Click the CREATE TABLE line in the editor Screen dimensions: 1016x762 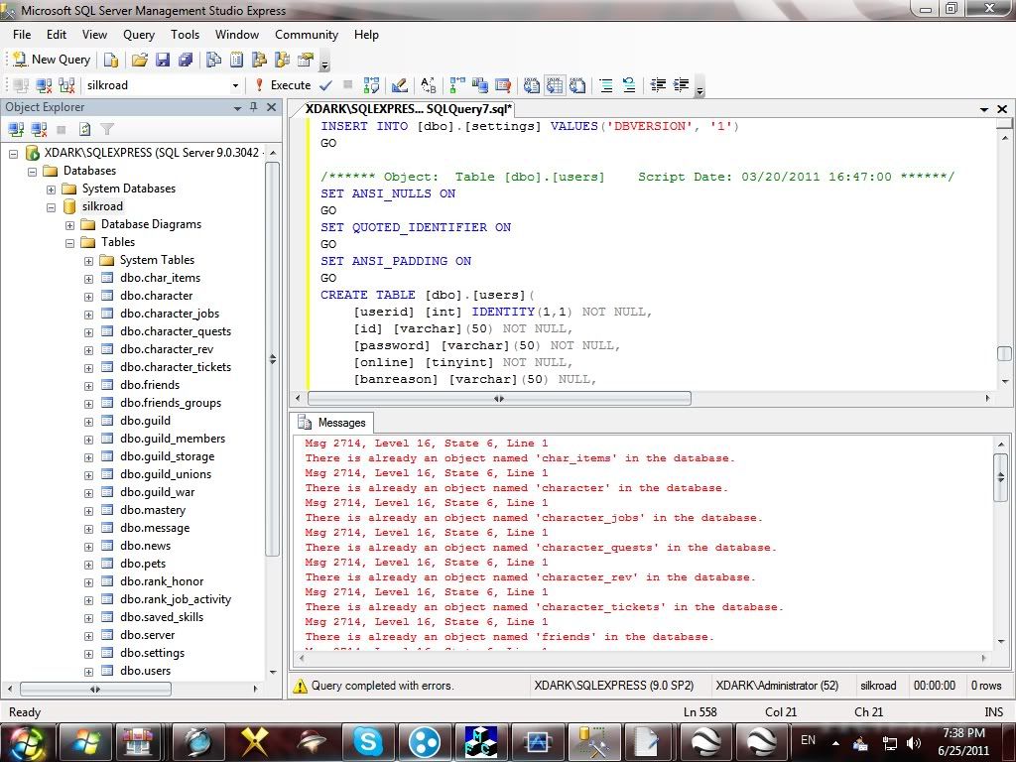tap(428, 295)
